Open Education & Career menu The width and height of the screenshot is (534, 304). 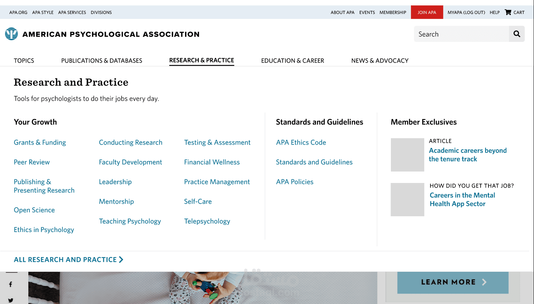click(293, 61)
